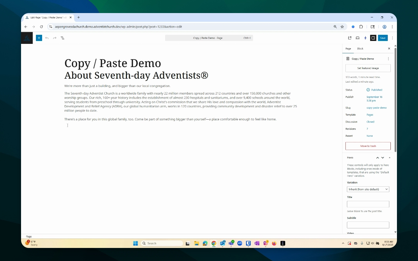
Task: Click the Page breadcrumb in footer
Action: (x=29, y=236)
